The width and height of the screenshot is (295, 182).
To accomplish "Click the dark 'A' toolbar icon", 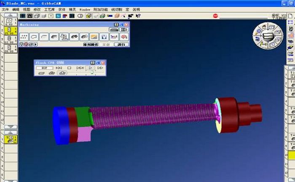I will 30,16.
